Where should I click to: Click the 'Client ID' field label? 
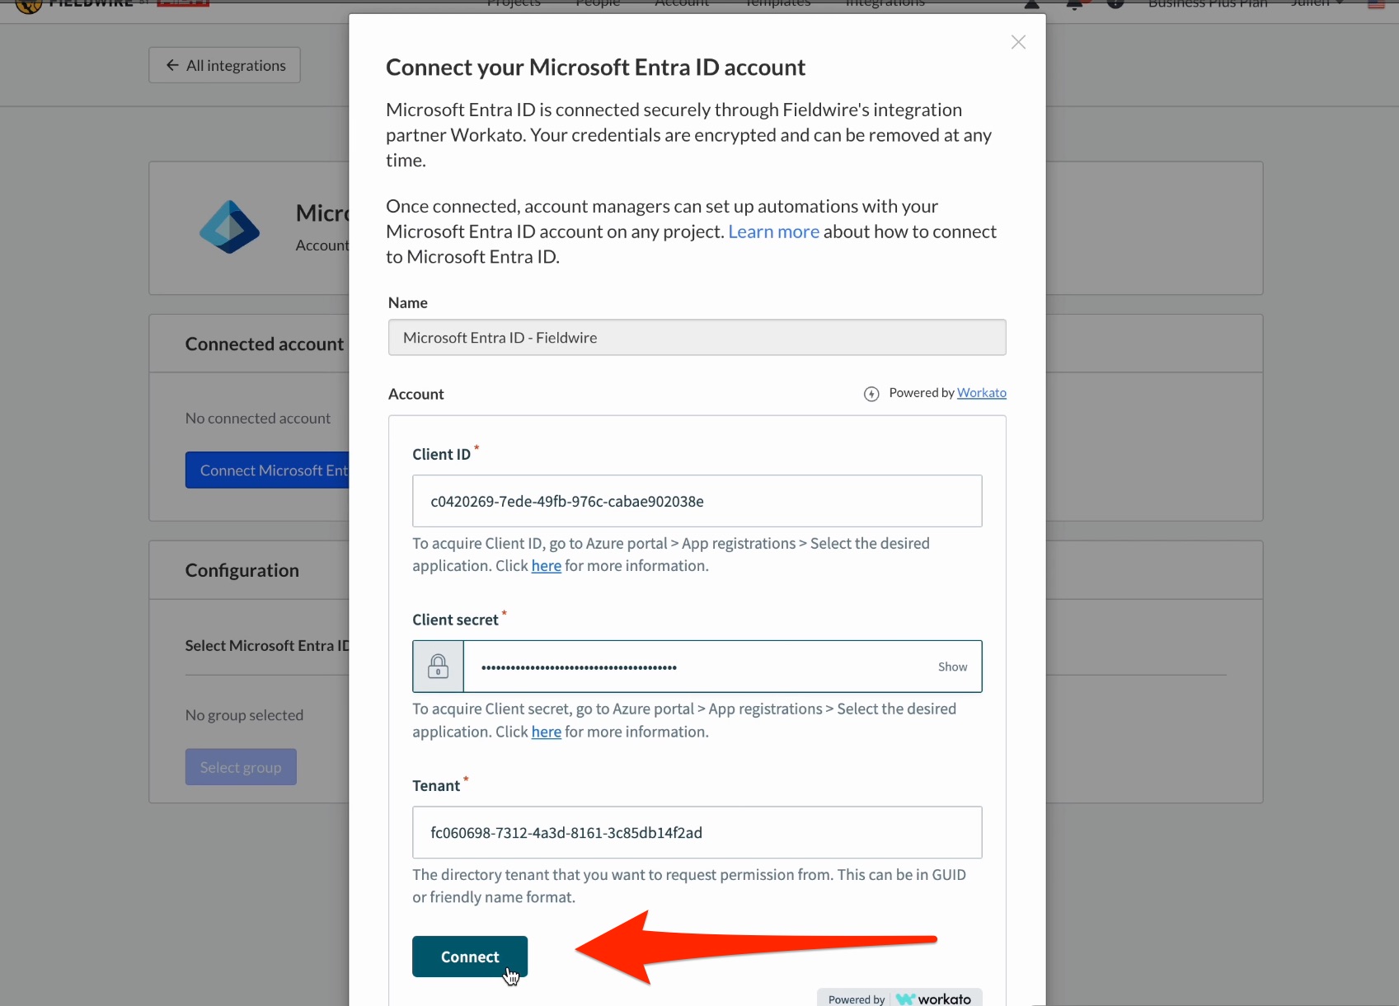point(441,454)
